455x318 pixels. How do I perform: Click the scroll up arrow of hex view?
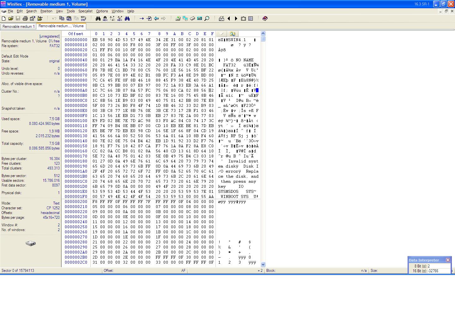(x=263, y=34)
